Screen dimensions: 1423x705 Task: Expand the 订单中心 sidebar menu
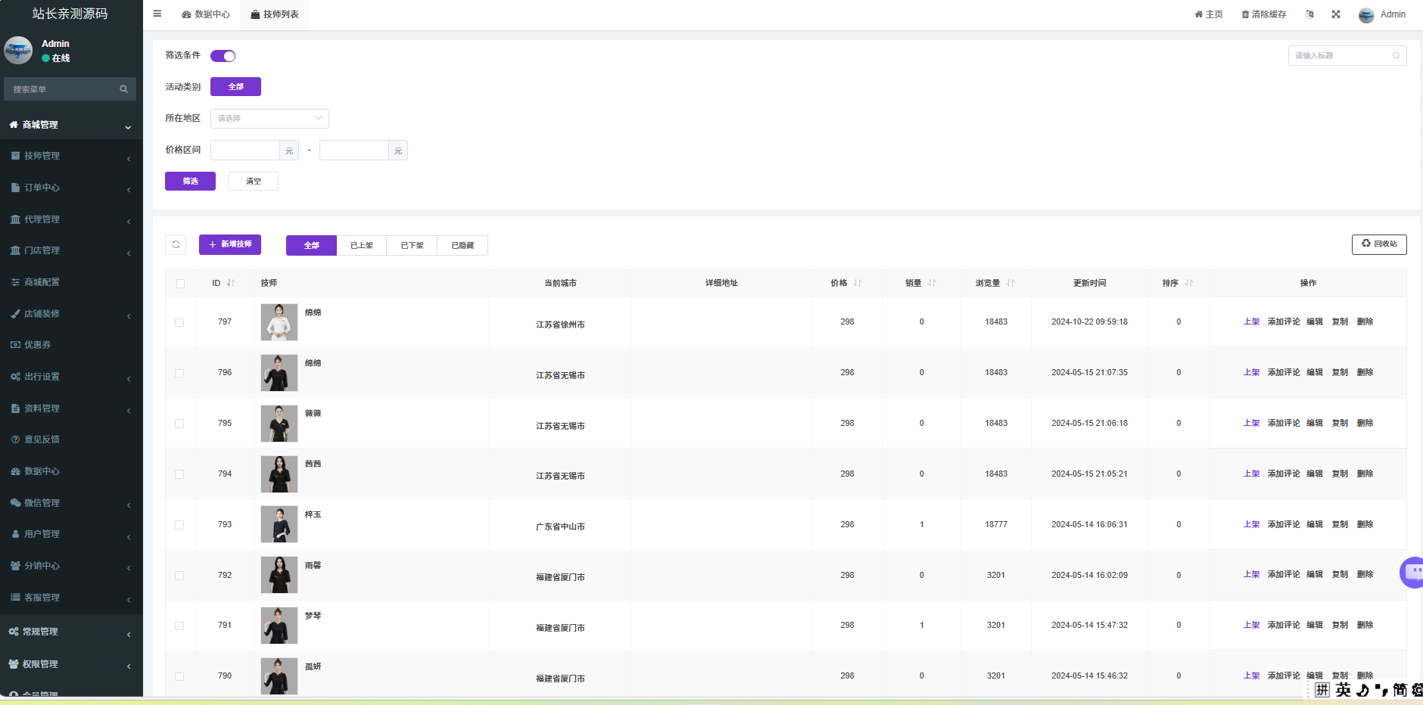(x=71, y=188)
